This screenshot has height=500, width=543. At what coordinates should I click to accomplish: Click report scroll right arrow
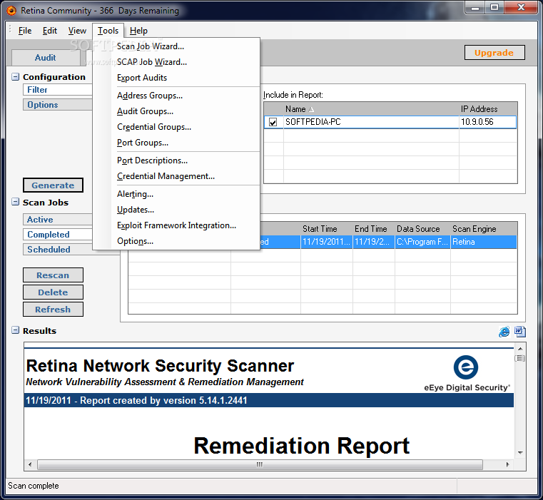507,464
